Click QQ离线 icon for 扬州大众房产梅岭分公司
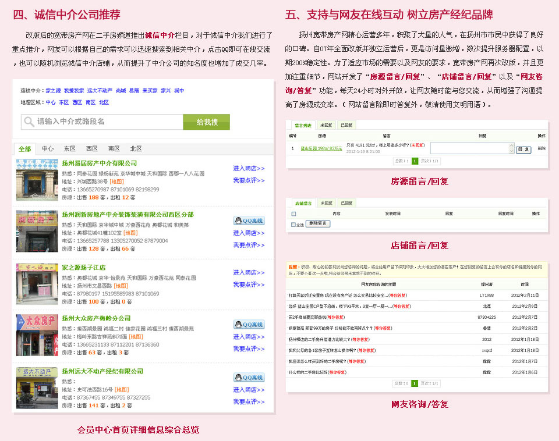Image resolution: width=559 pixels, height=441 pixels. (x=249, y=325)
